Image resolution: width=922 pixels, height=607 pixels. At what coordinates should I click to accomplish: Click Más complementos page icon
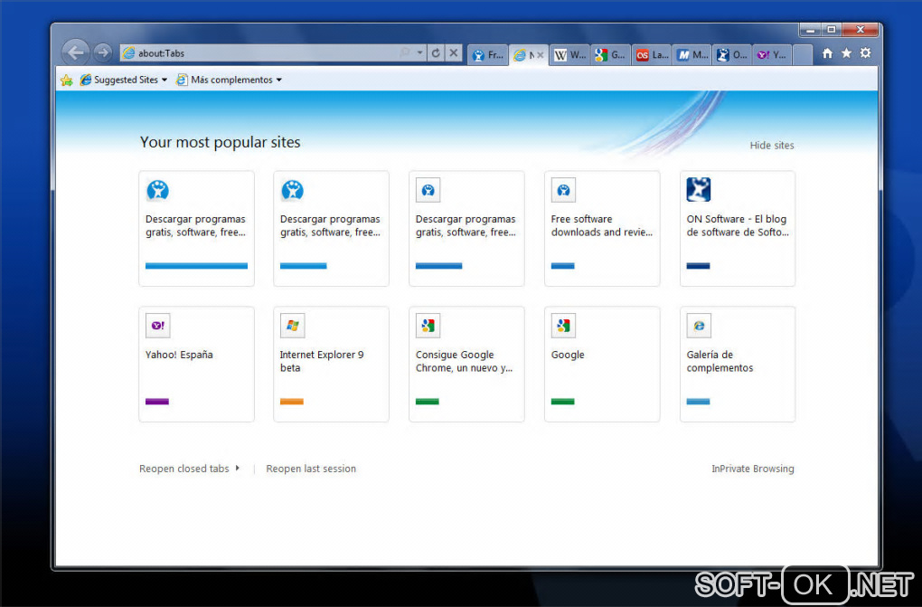coord(183,80)
